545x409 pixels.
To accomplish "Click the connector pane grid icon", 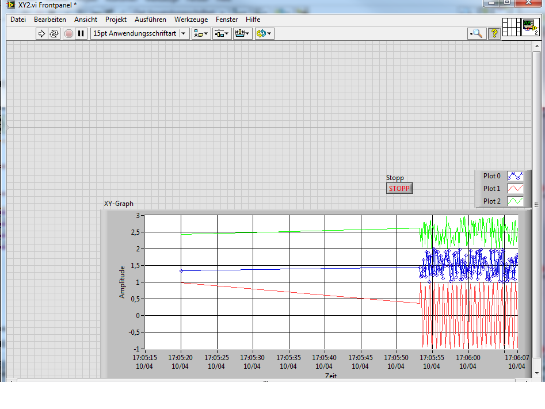I will pos(511,27).
